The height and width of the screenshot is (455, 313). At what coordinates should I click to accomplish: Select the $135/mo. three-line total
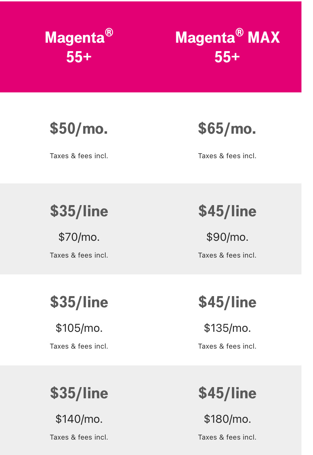(x=227, y=328)
